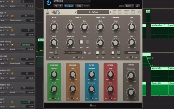Click the Compare button
The image size is (174, 109).
tap(69, 6)
